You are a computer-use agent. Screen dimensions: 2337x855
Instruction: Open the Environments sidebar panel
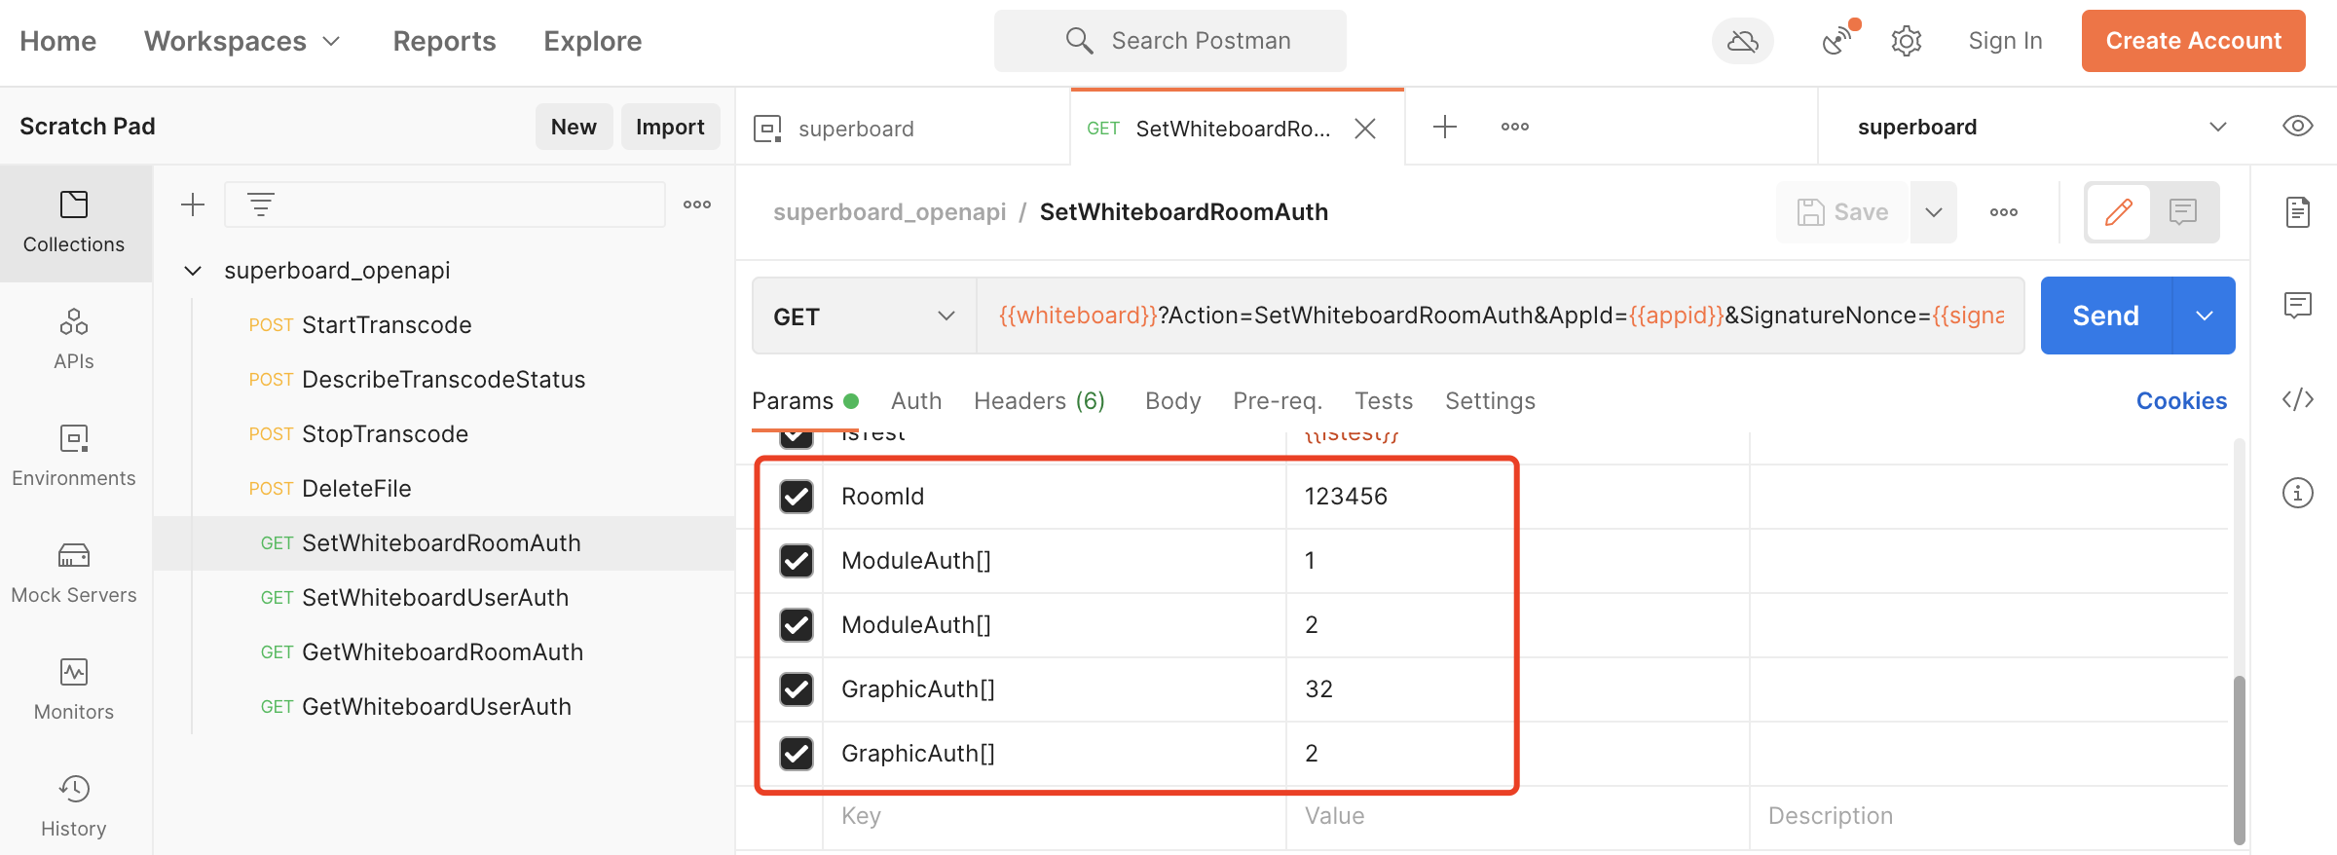point(74,457)
